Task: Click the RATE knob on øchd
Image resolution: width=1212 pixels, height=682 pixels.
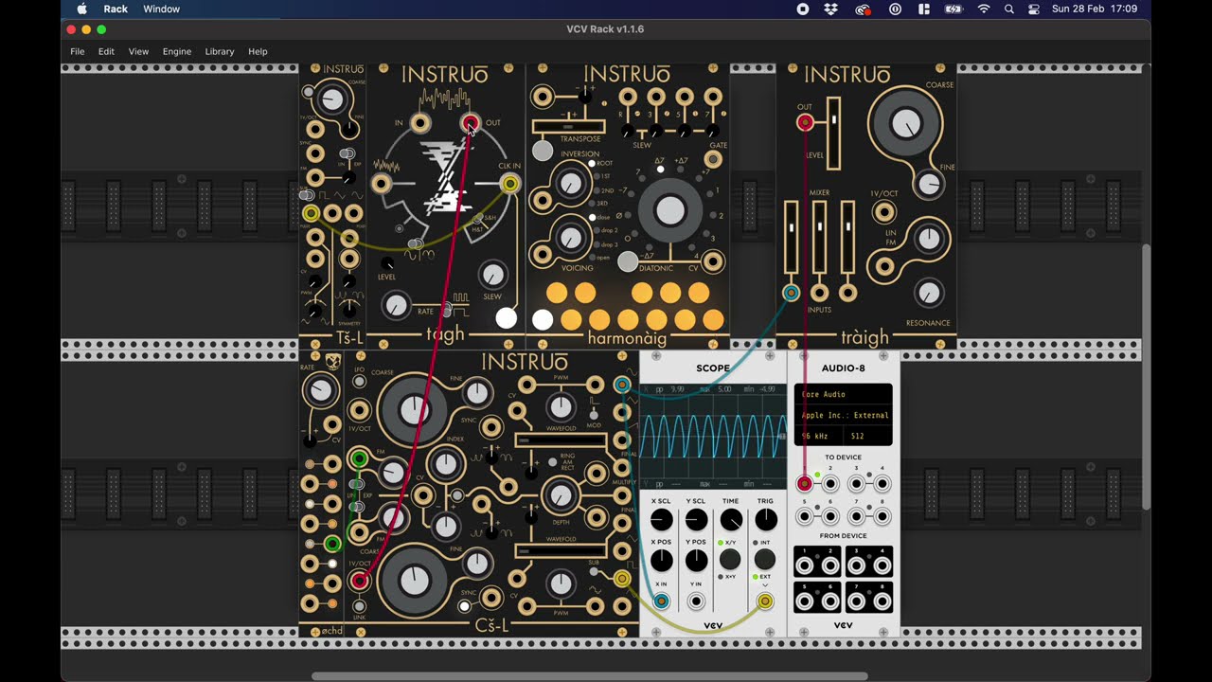Action: [x=322, y=390]
